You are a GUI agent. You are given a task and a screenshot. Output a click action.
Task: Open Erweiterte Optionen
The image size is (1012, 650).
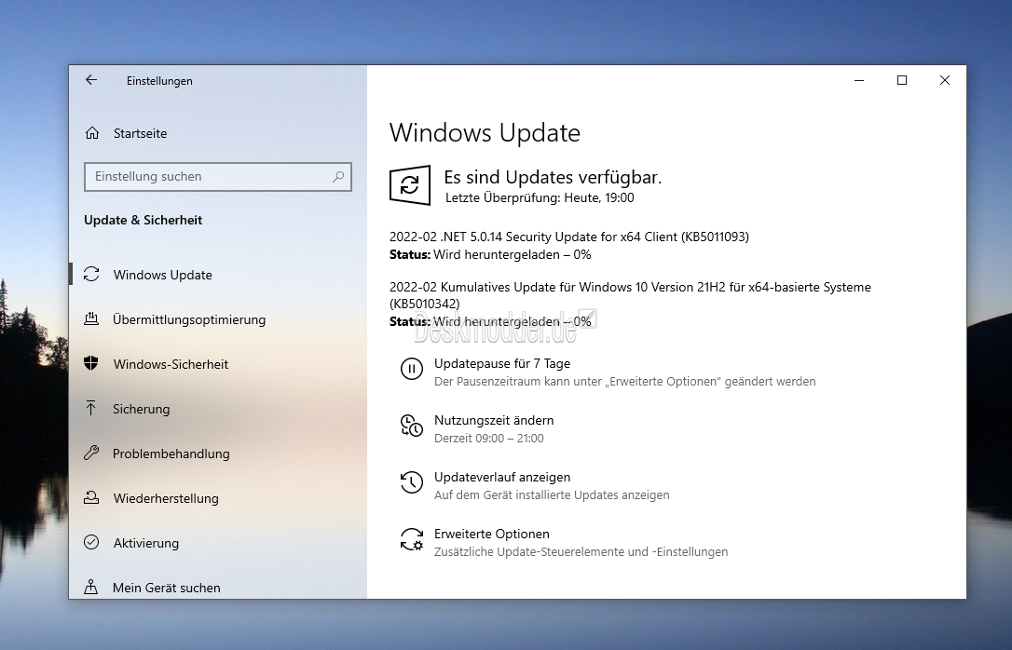pyautogui.click(x=492, y=534)
